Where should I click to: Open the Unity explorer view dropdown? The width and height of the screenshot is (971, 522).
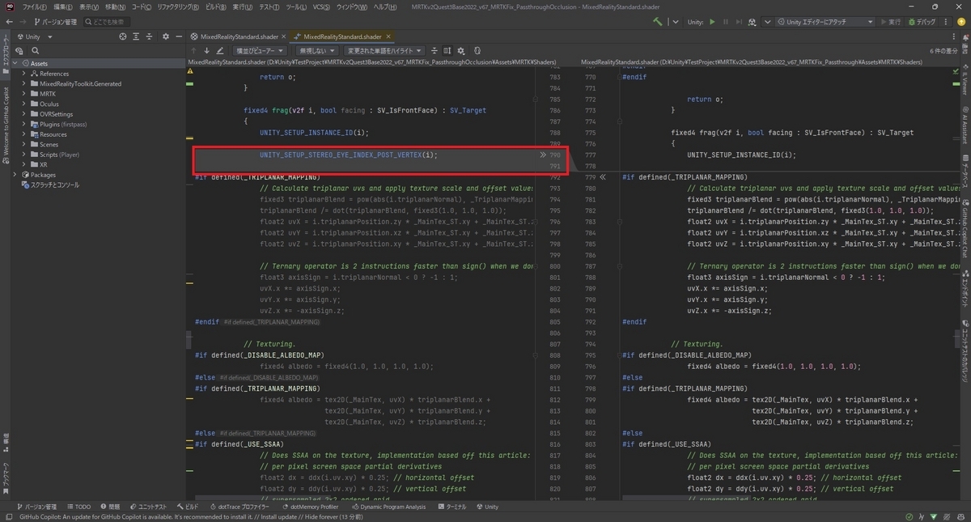point(33,36)
